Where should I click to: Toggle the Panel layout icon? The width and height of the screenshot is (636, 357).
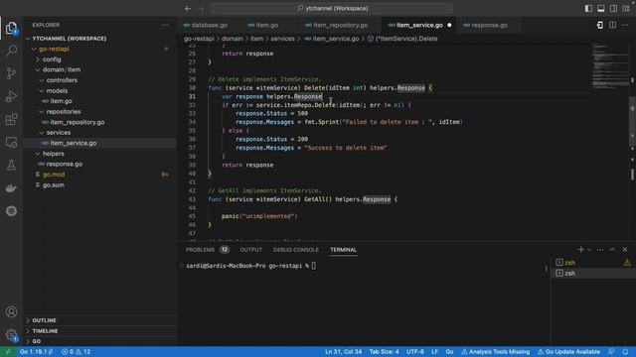click(x=601, y=9)
